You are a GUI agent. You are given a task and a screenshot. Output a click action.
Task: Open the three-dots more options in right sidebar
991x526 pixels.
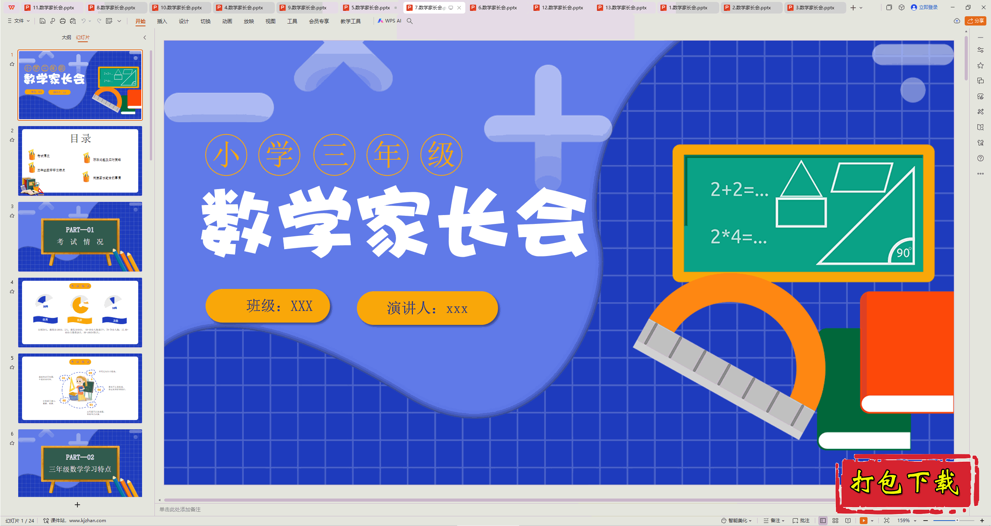click(x=981, y=174)
